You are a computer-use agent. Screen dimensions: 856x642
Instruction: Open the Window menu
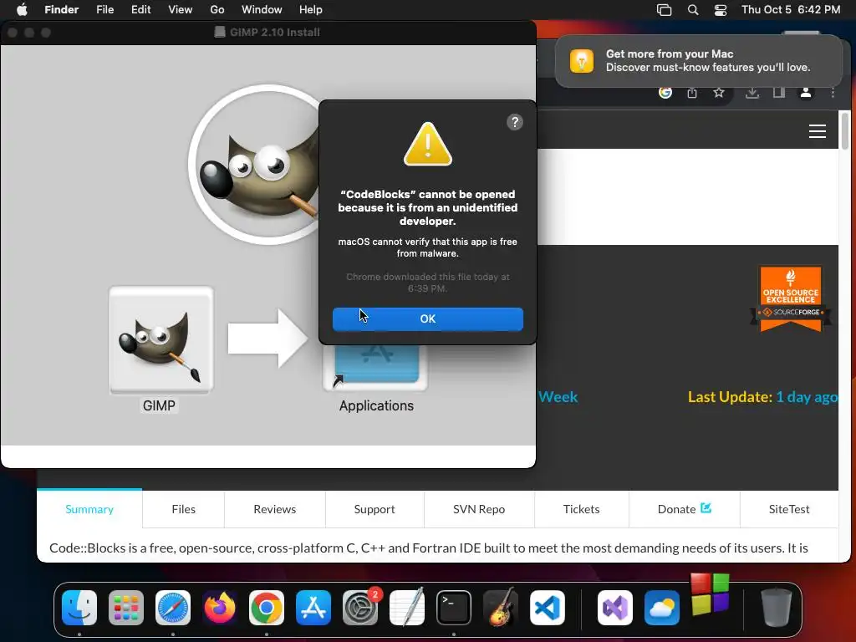pos(262,10)
